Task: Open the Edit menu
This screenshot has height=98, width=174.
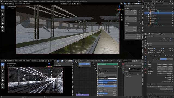Action: pos(7,1)
